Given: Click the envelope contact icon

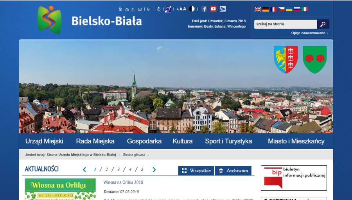Looking at the screenshot, I should point(140,9).
